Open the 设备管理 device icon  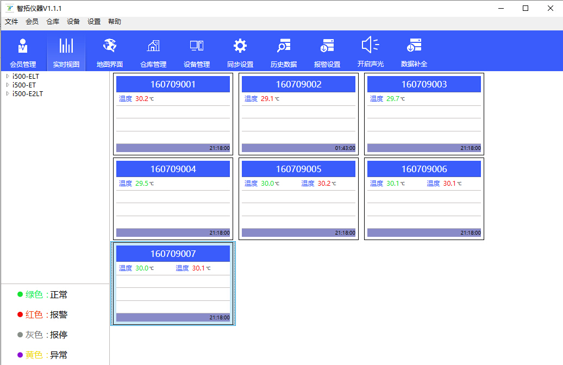tap(197, 46)
